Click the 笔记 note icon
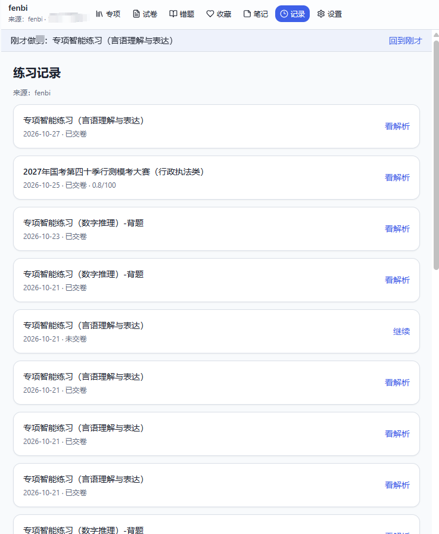 [x=247, y=14]
